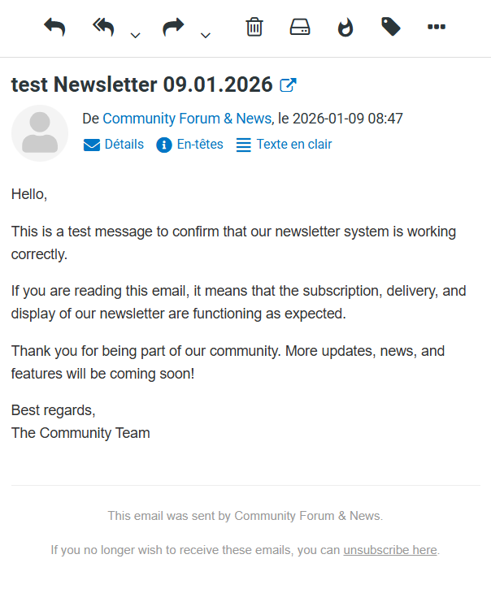491x589 pixels.
Task: Show message Détails
Action: coord(114,145)
